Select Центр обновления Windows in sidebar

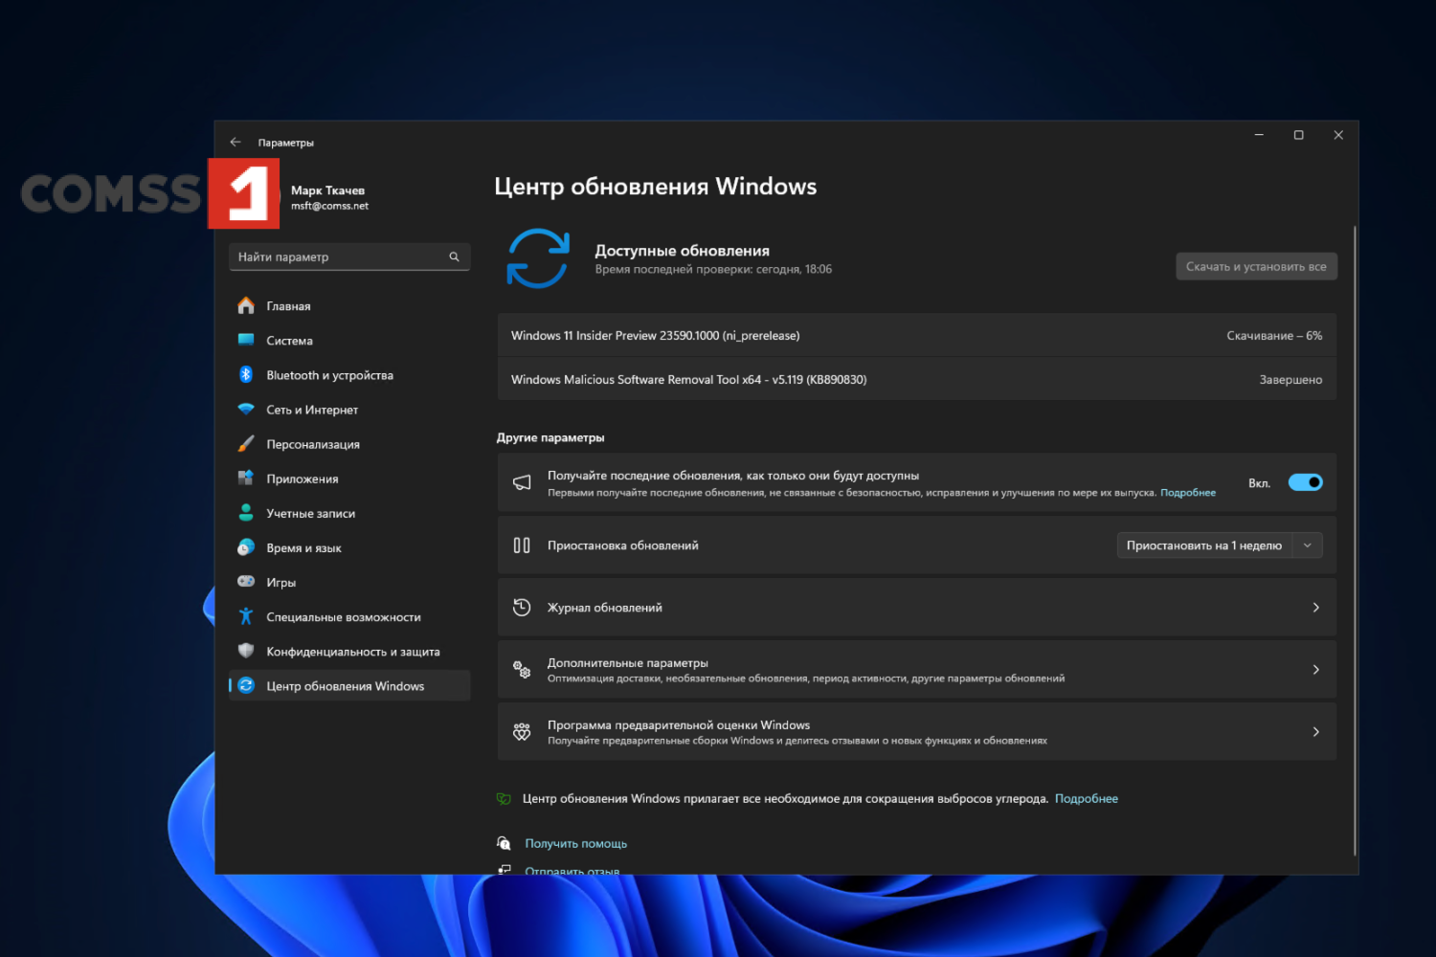tap(345, 685)
